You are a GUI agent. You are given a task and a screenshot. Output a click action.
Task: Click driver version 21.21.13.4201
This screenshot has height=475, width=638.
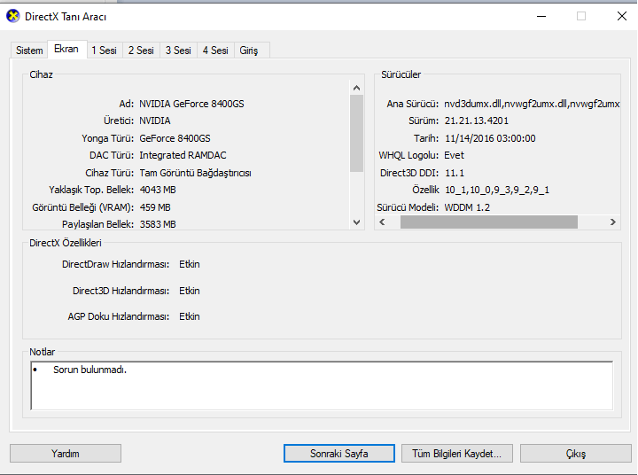477,121
